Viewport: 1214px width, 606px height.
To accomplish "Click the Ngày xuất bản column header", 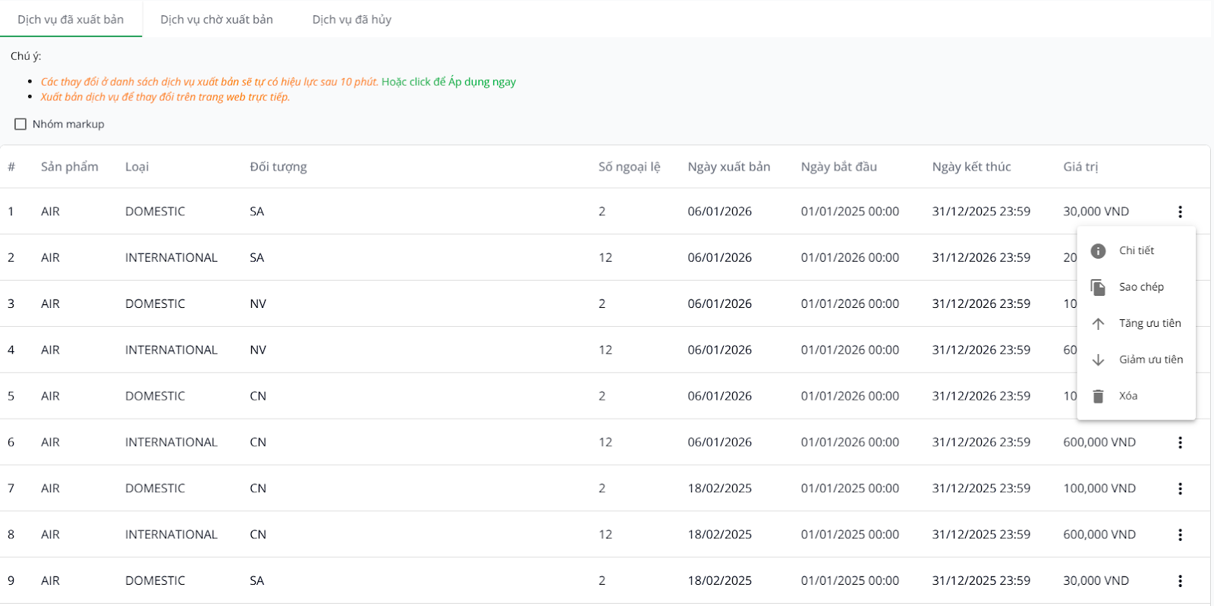I will click(x=728, y=167).
